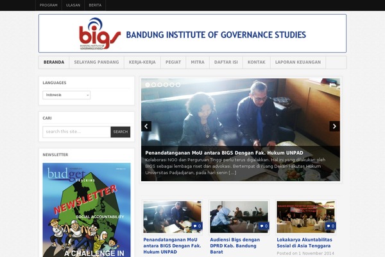Viewport: 385px width, 257px height.
Task: Go to BERANDA tab
Action: coord(54,62)
